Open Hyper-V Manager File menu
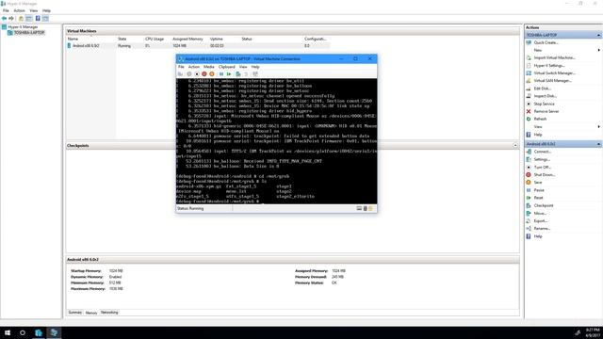Viewport: 603px width, 339px height. click(6, 10)
